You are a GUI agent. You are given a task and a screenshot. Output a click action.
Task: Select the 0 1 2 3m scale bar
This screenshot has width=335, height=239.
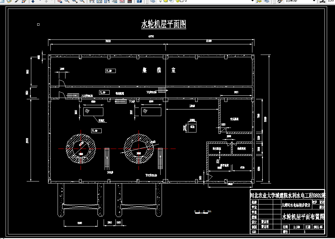point(203,212)
